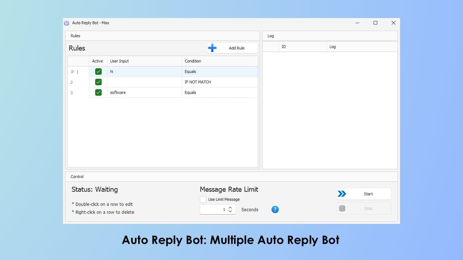Click the seconds value input field

[x=213, y=209]
